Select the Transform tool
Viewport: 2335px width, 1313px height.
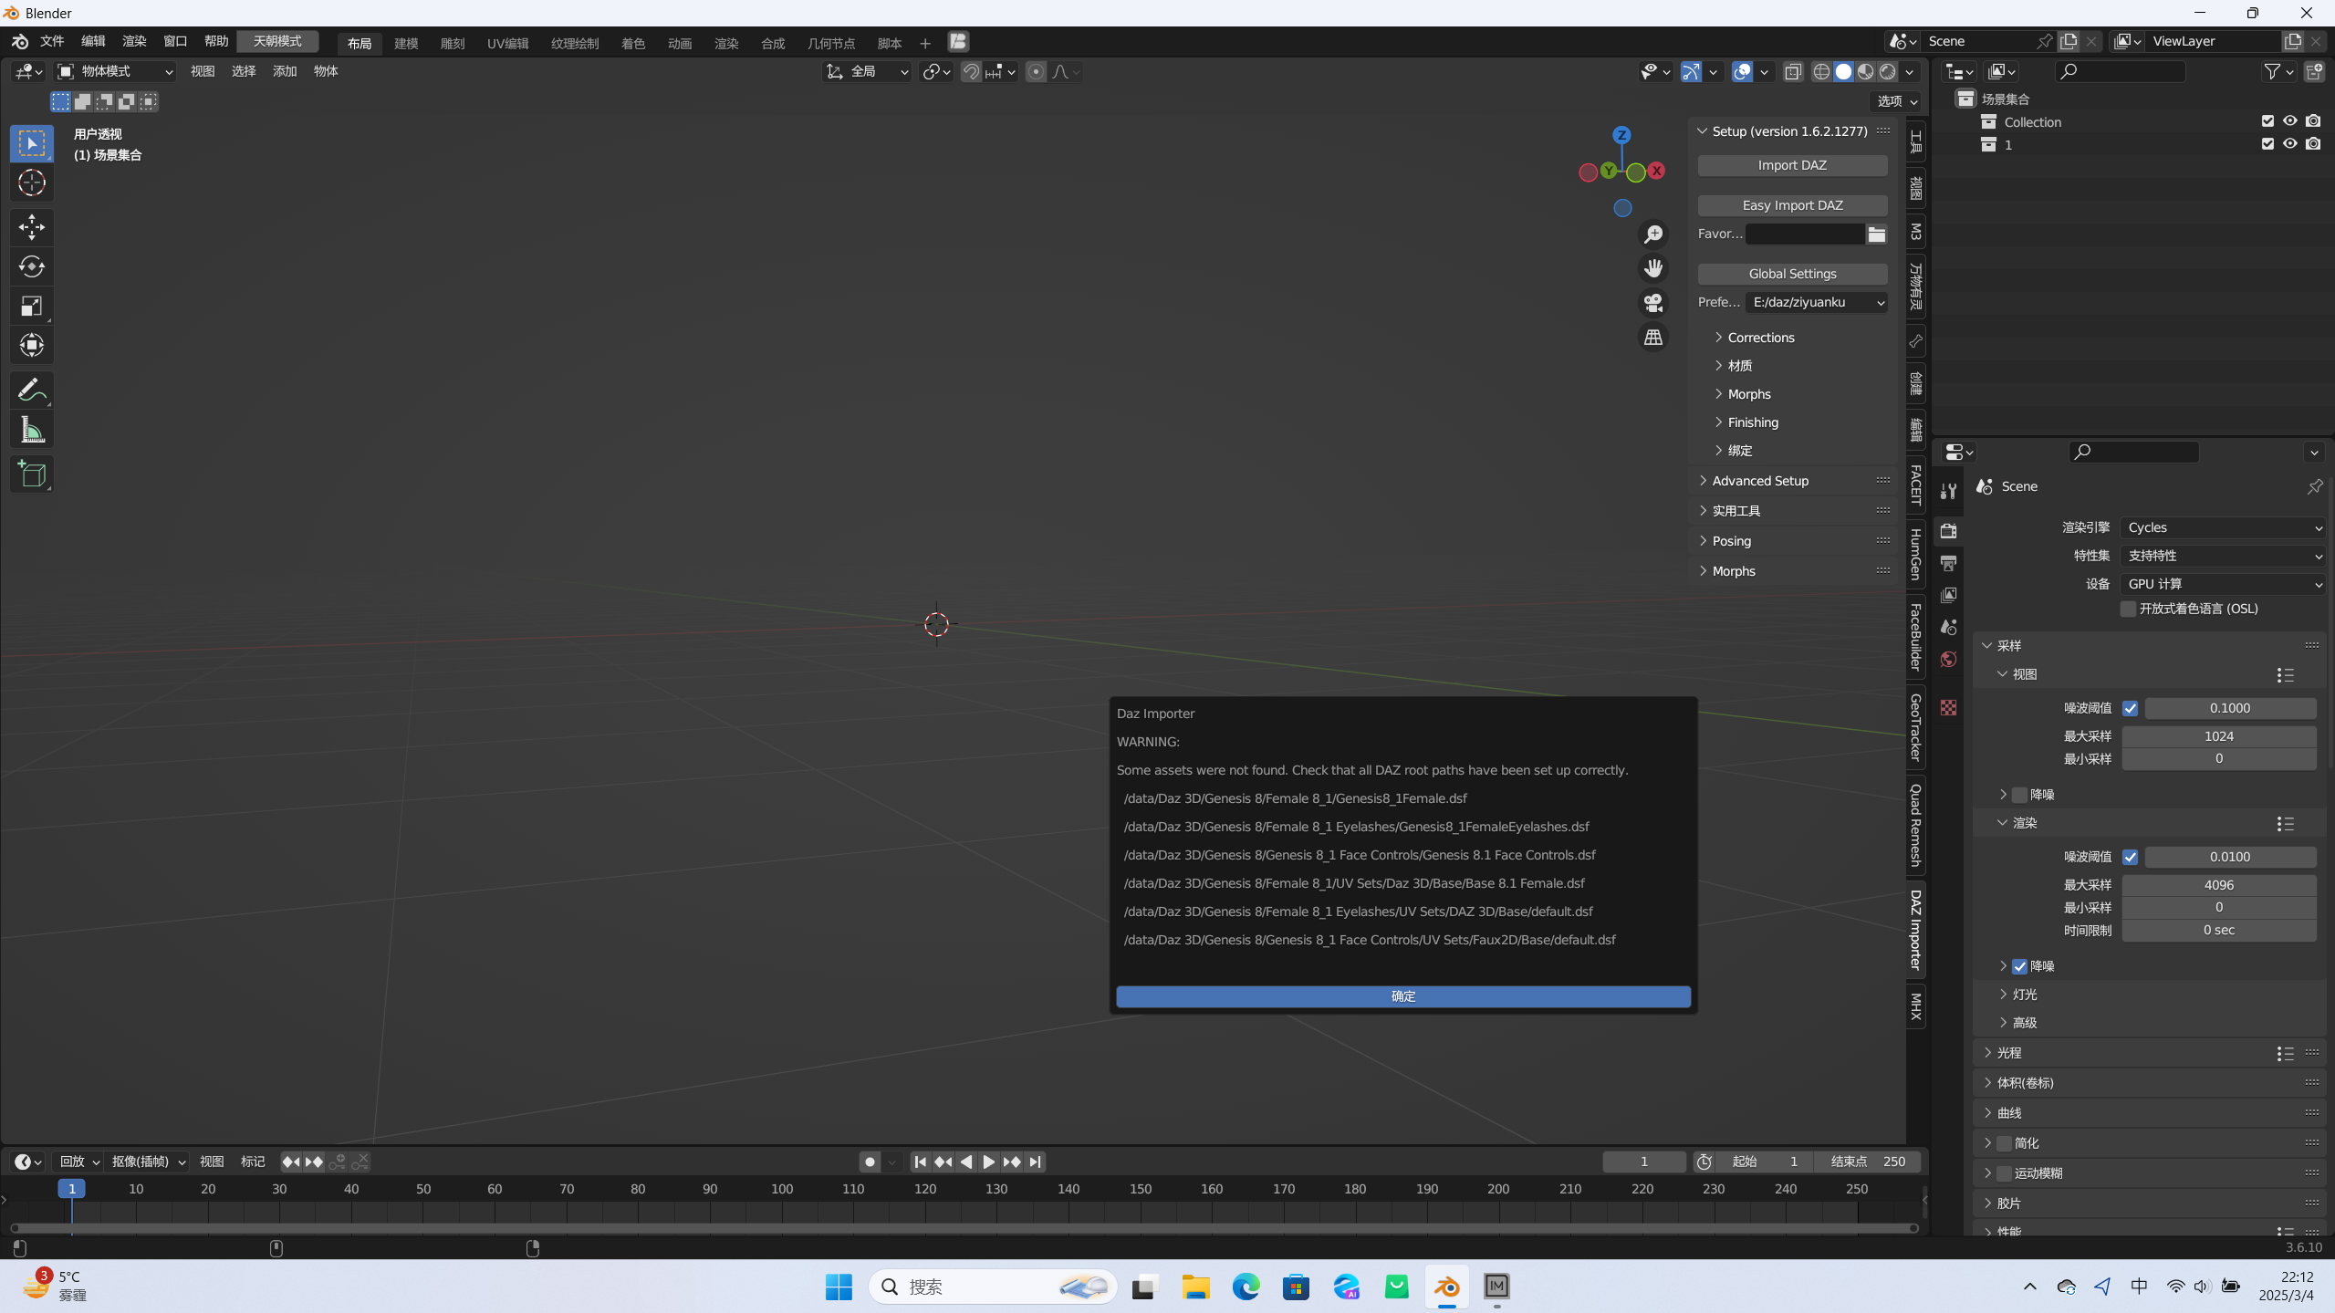point(32,345)
